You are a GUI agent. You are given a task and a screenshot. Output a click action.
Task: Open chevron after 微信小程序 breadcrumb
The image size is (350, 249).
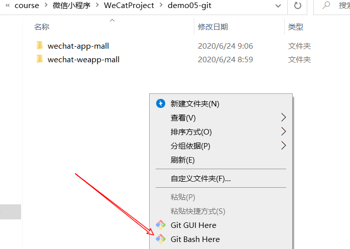97,5
